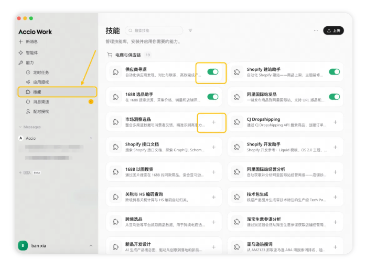Open the 阿里国际站经营分析 skill title
Viewport: 365px width, 269px height.
[x=266, y=169]
